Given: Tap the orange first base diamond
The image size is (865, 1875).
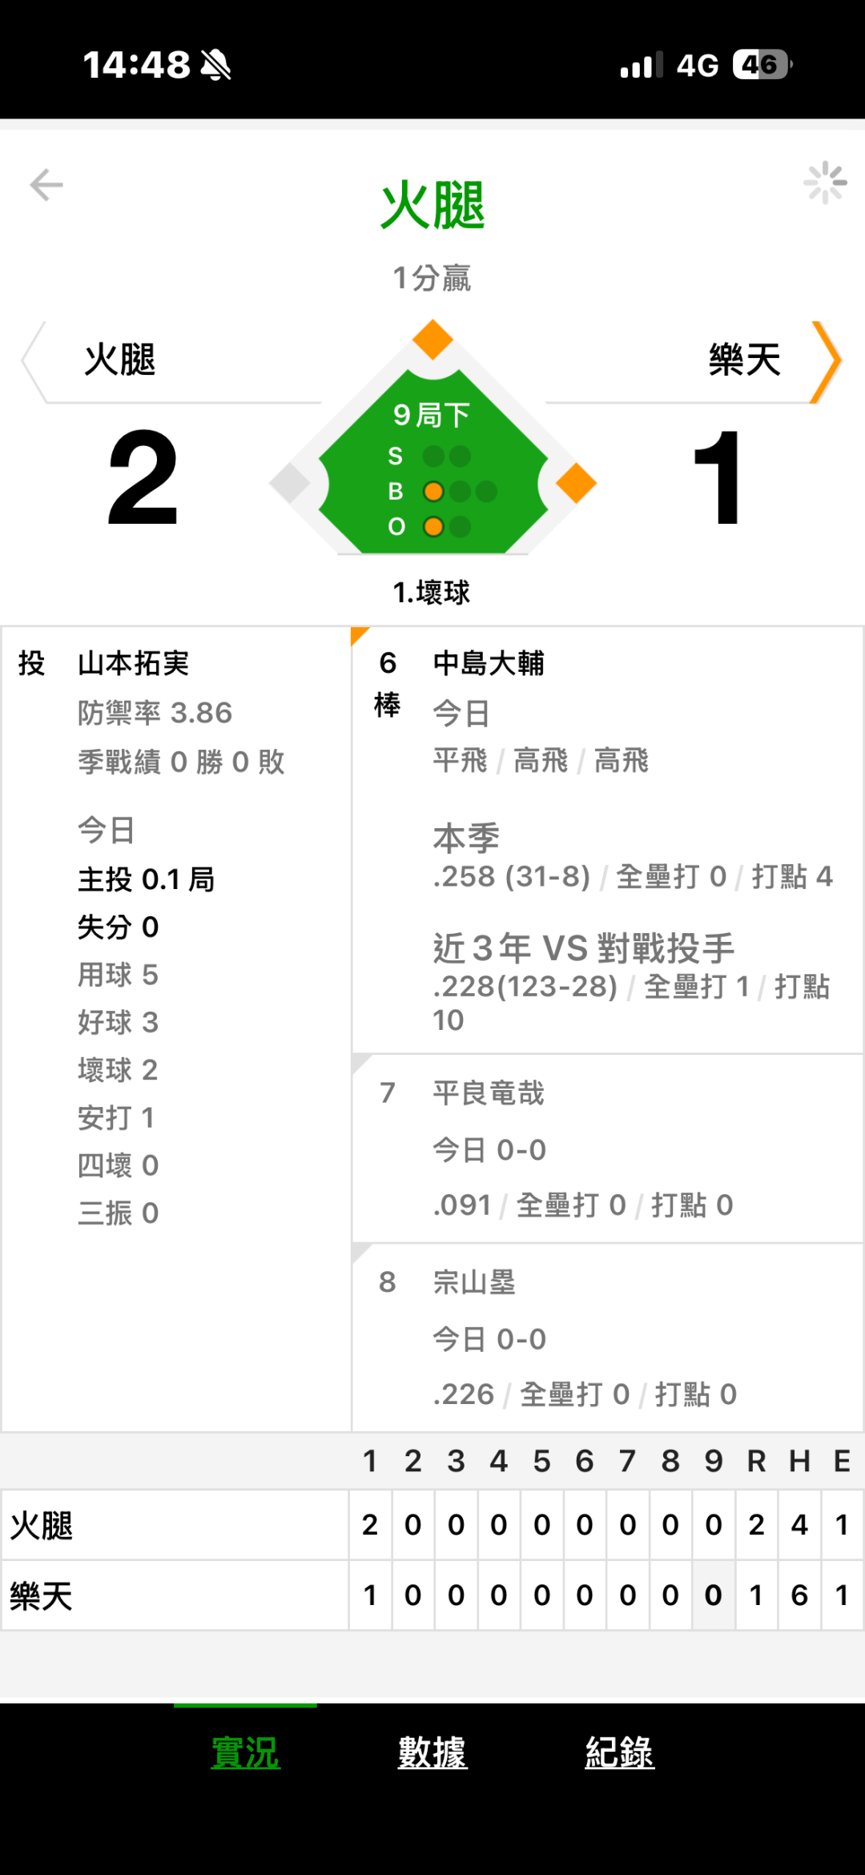Looking at the screenshot, I should coord(576,483).
